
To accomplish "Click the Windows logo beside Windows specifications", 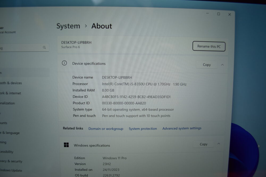I will click(66, 145).
